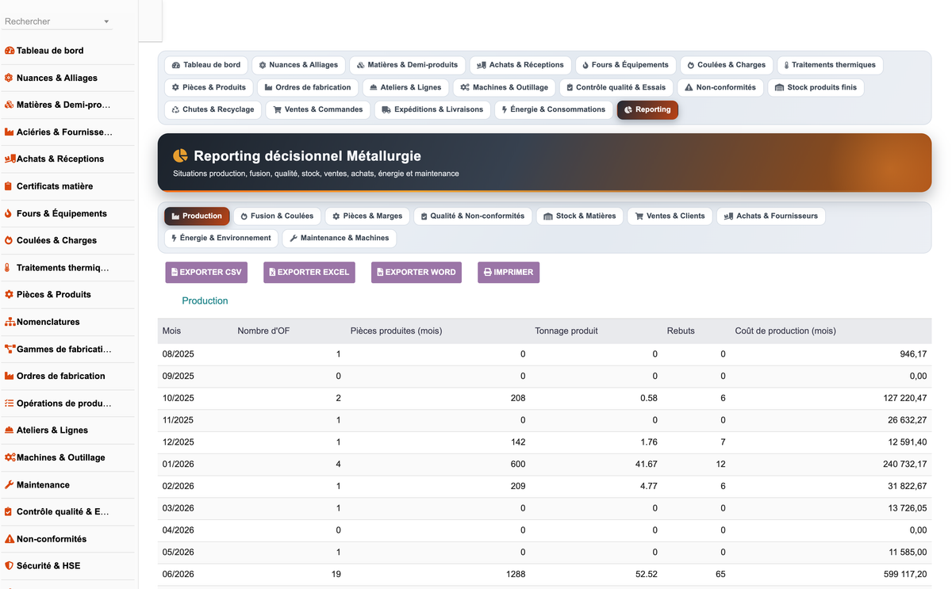Select the Pièces & Marges report tab
The height and width of the screenshot is (589, 952).
pyautogui.click(x=367, y=216)
